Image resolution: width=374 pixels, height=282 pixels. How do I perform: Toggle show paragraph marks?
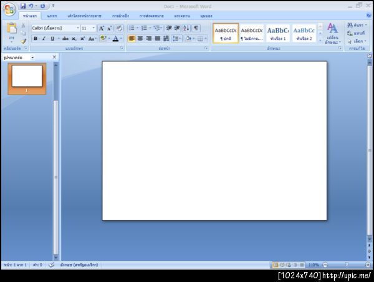pos(196,28)
